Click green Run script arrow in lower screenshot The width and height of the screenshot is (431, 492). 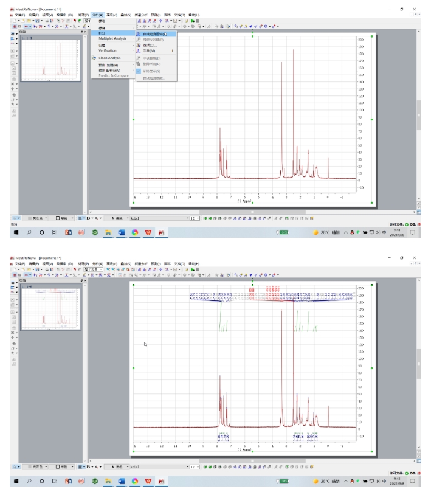pyautogui.click(x=193, y=269)
